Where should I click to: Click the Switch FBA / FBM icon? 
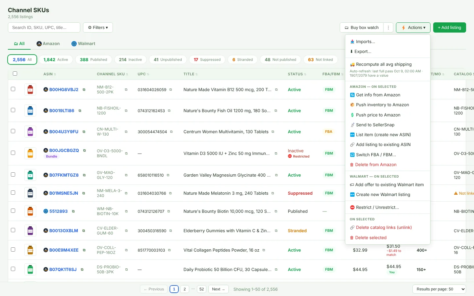[352, 155]
